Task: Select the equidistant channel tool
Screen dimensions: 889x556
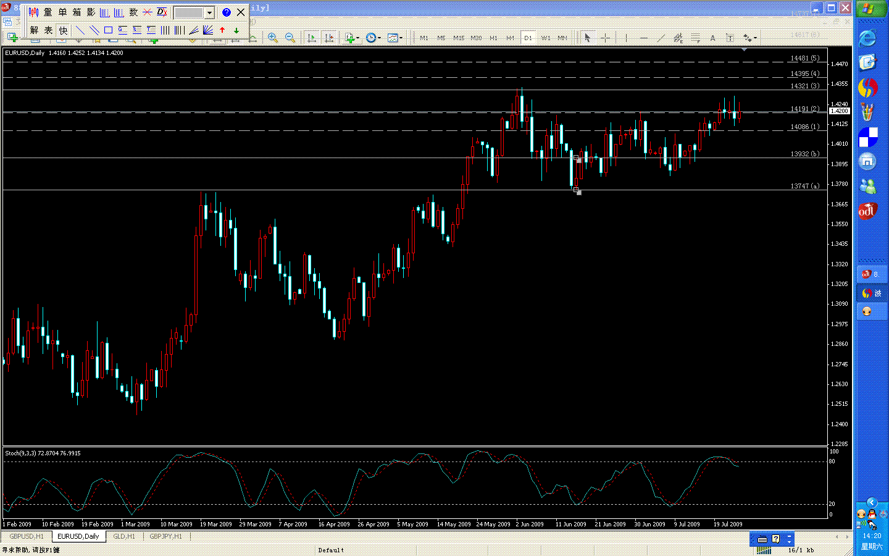Action: coord(678,38)
